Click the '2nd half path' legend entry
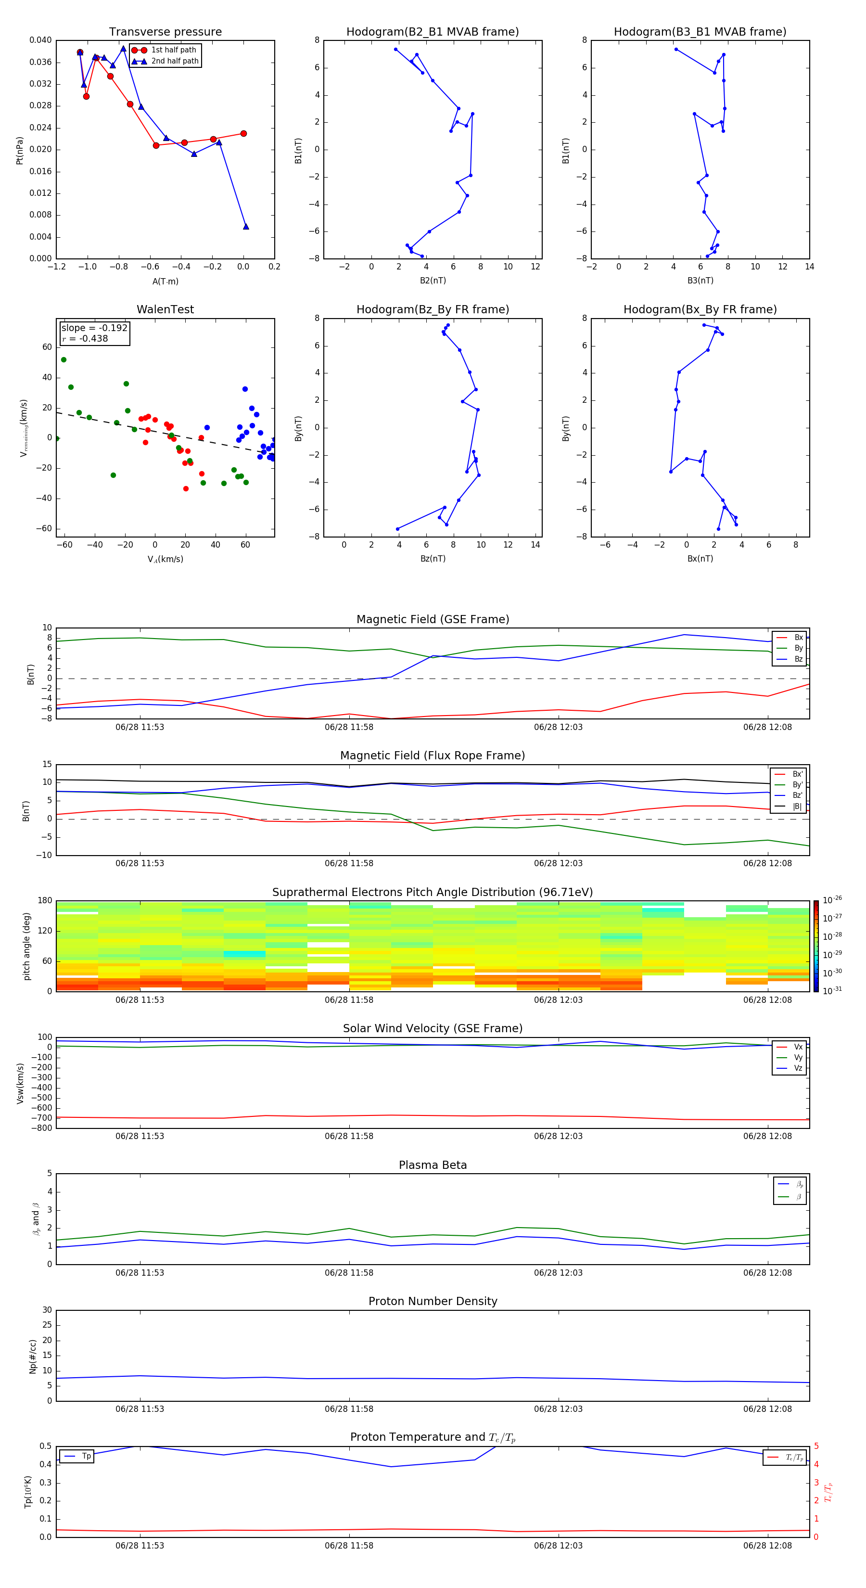This screenshot has width=866, height=1588. pos(165,61)
